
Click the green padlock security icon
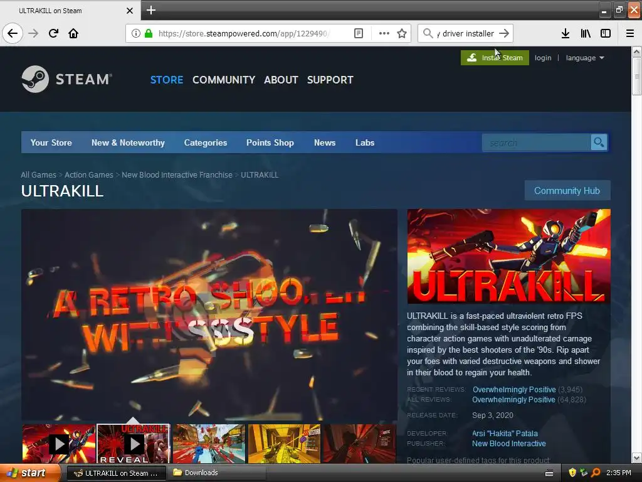click(149, 33)
